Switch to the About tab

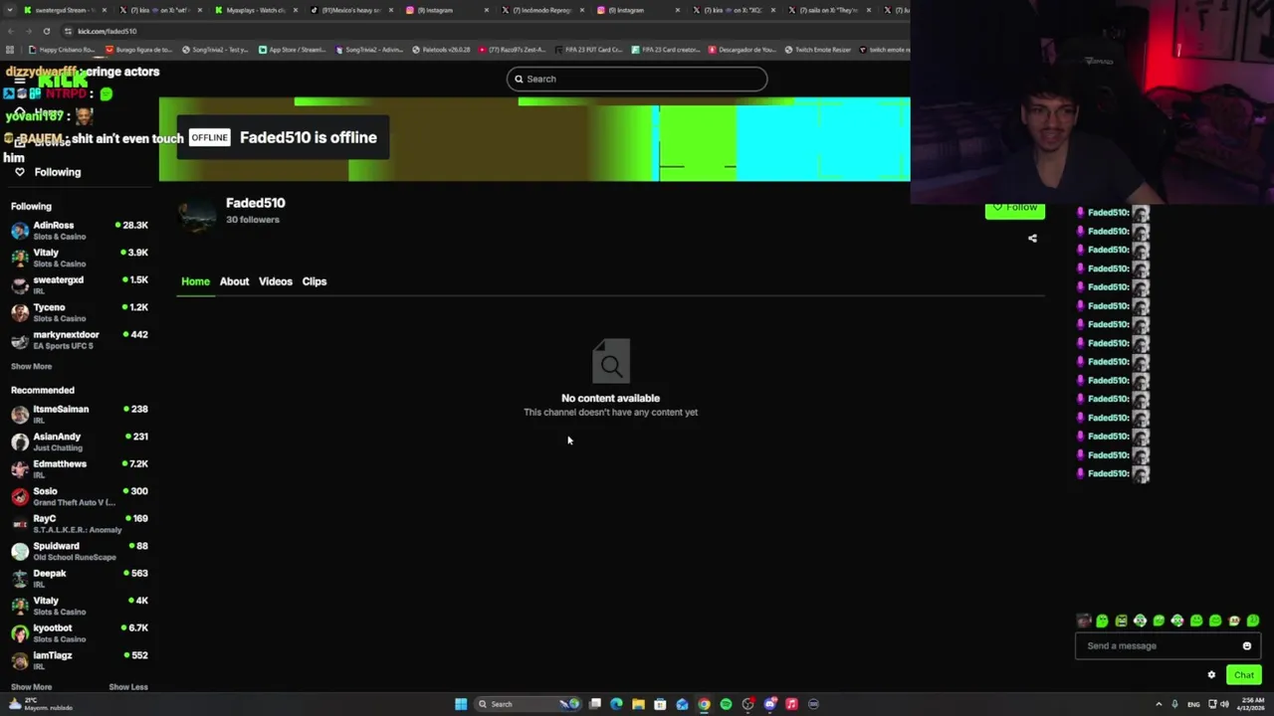point(234,281)
